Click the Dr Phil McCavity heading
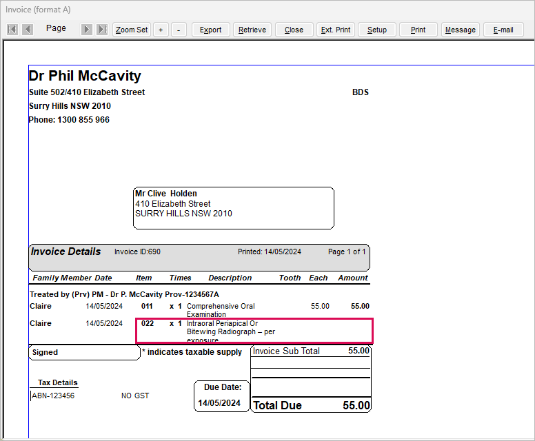Viewport: 535px width, 441px height. click(85, 76)
